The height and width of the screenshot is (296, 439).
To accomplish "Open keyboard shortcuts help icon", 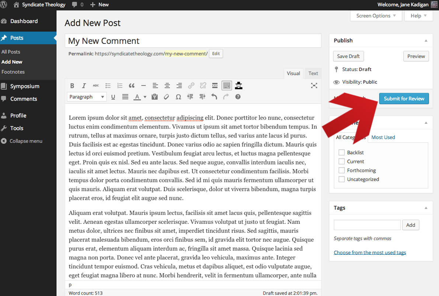I will point(238,97).
